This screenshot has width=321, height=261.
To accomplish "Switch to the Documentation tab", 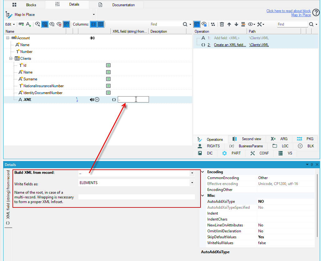I will [x=116, y=5].
